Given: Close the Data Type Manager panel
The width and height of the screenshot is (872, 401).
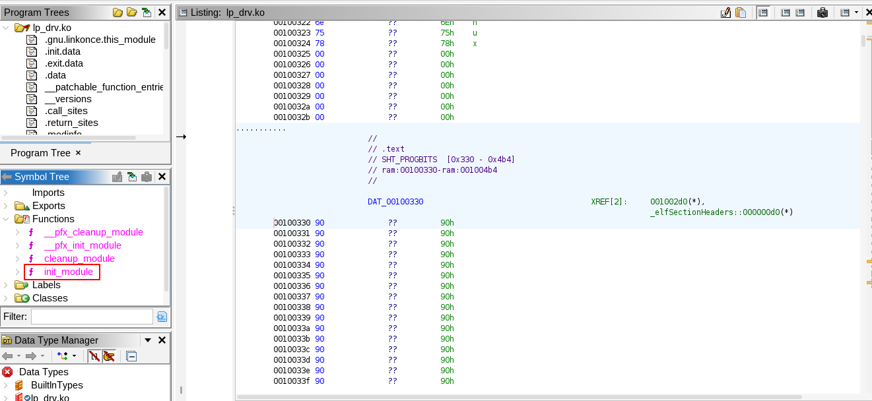Looking at the screenshot, I should click(x=162, y=340).
